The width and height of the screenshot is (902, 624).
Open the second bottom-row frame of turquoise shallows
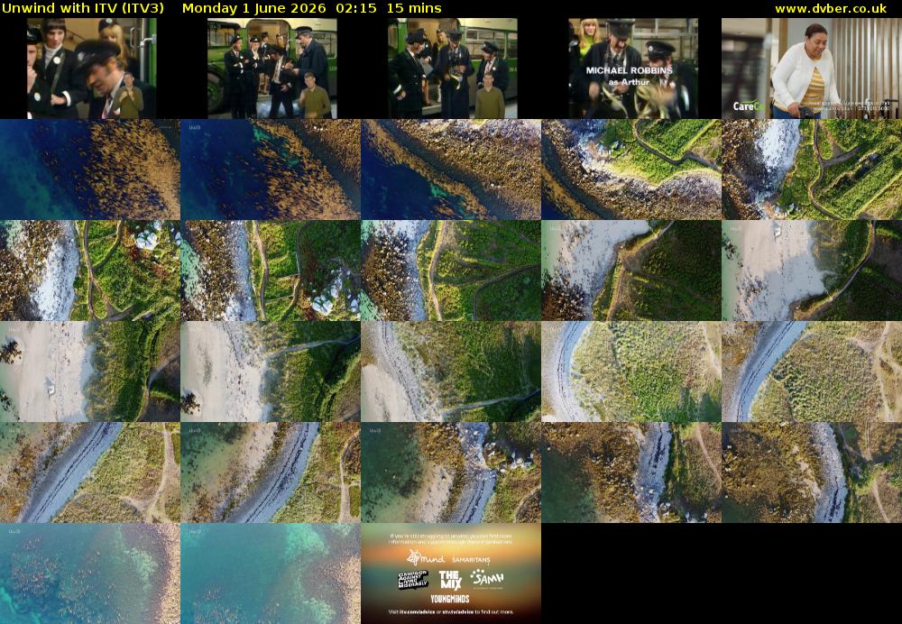(x=271, y=574)
